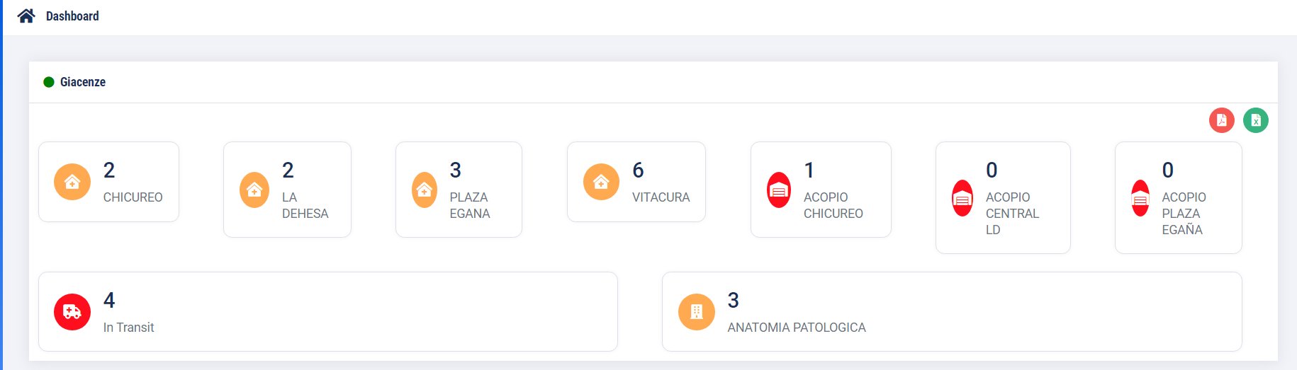Click the La Dehesa house icon
Image resolution: width=1297 pixels, height=370 pixels.
(x=254, y=190)
